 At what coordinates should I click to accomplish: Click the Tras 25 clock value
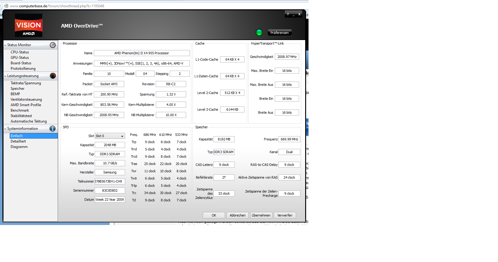coord(150,164)
